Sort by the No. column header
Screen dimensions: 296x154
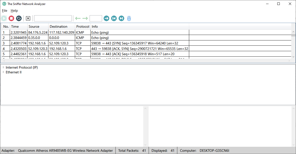6,26
